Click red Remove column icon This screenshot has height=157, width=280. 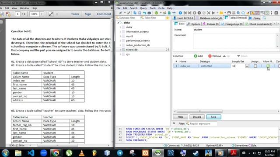pos(210,56)
